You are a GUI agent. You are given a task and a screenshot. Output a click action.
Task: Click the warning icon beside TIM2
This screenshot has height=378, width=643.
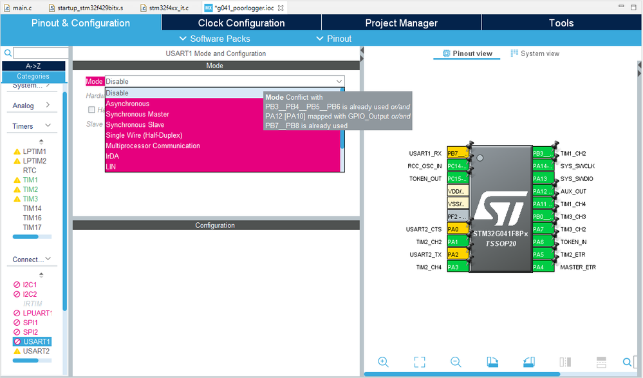tap(17, 189)
